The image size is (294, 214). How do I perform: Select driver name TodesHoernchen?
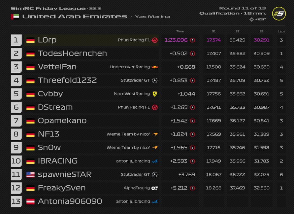click(x=72, y=53)
